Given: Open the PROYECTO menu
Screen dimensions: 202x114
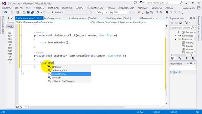Looking at the screenshot, I should pos(39,8).
